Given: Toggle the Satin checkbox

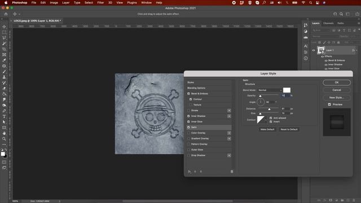Looking at the screenshot, I should [x=188, y=127].
